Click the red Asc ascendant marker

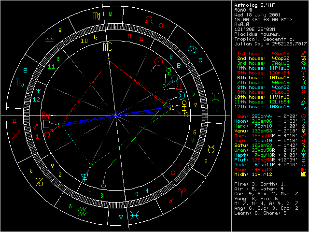coord(46,116)
